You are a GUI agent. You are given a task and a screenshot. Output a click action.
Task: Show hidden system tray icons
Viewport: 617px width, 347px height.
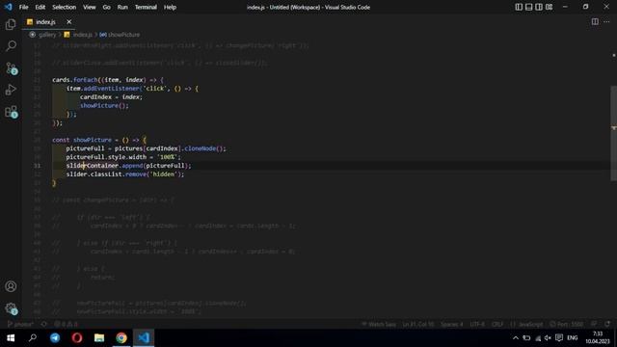click(x=516, y=338)
